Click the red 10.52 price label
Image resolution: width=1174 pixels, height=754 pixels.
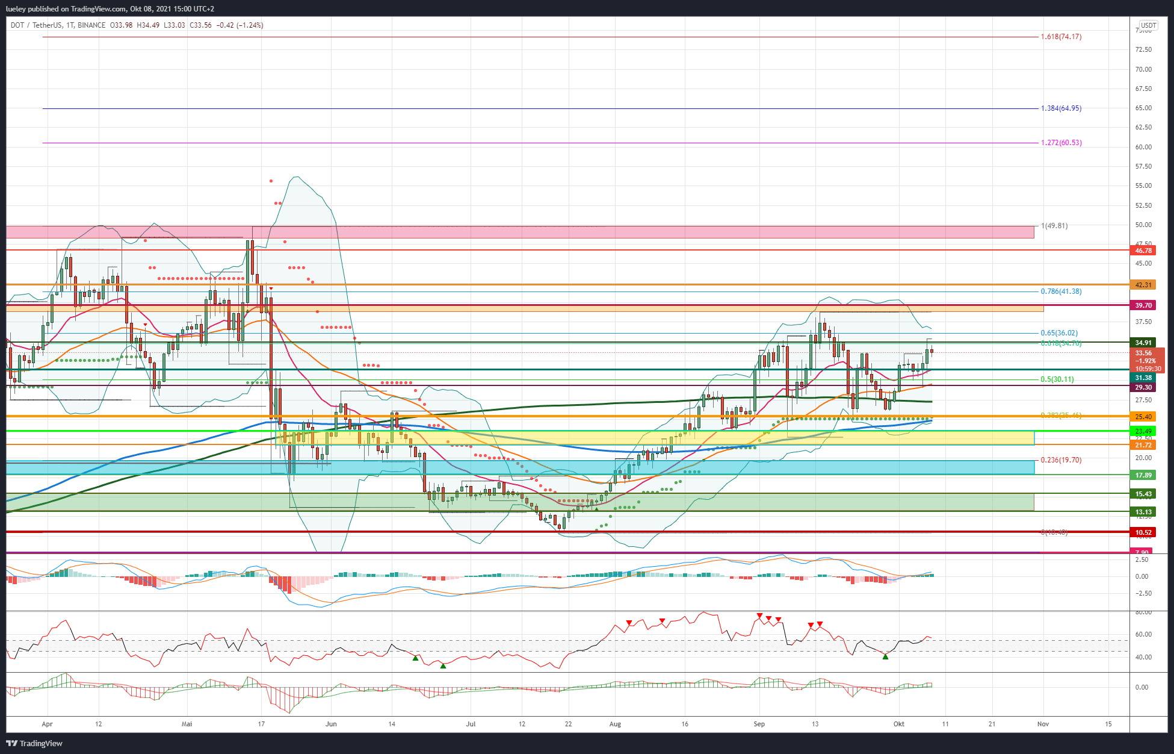pos(1143,532)
